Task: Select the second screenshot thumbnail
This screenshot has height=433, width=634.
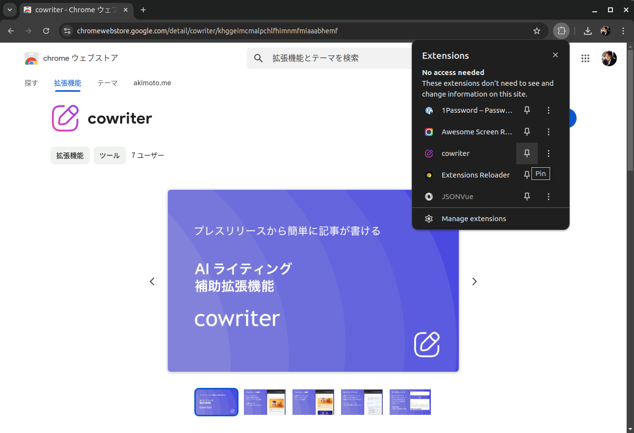Action: click(265, 402)
